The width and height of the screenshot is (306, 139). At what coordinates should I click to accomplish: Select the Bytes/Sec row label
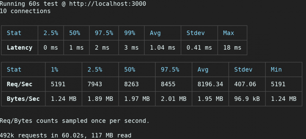(23, 99)
